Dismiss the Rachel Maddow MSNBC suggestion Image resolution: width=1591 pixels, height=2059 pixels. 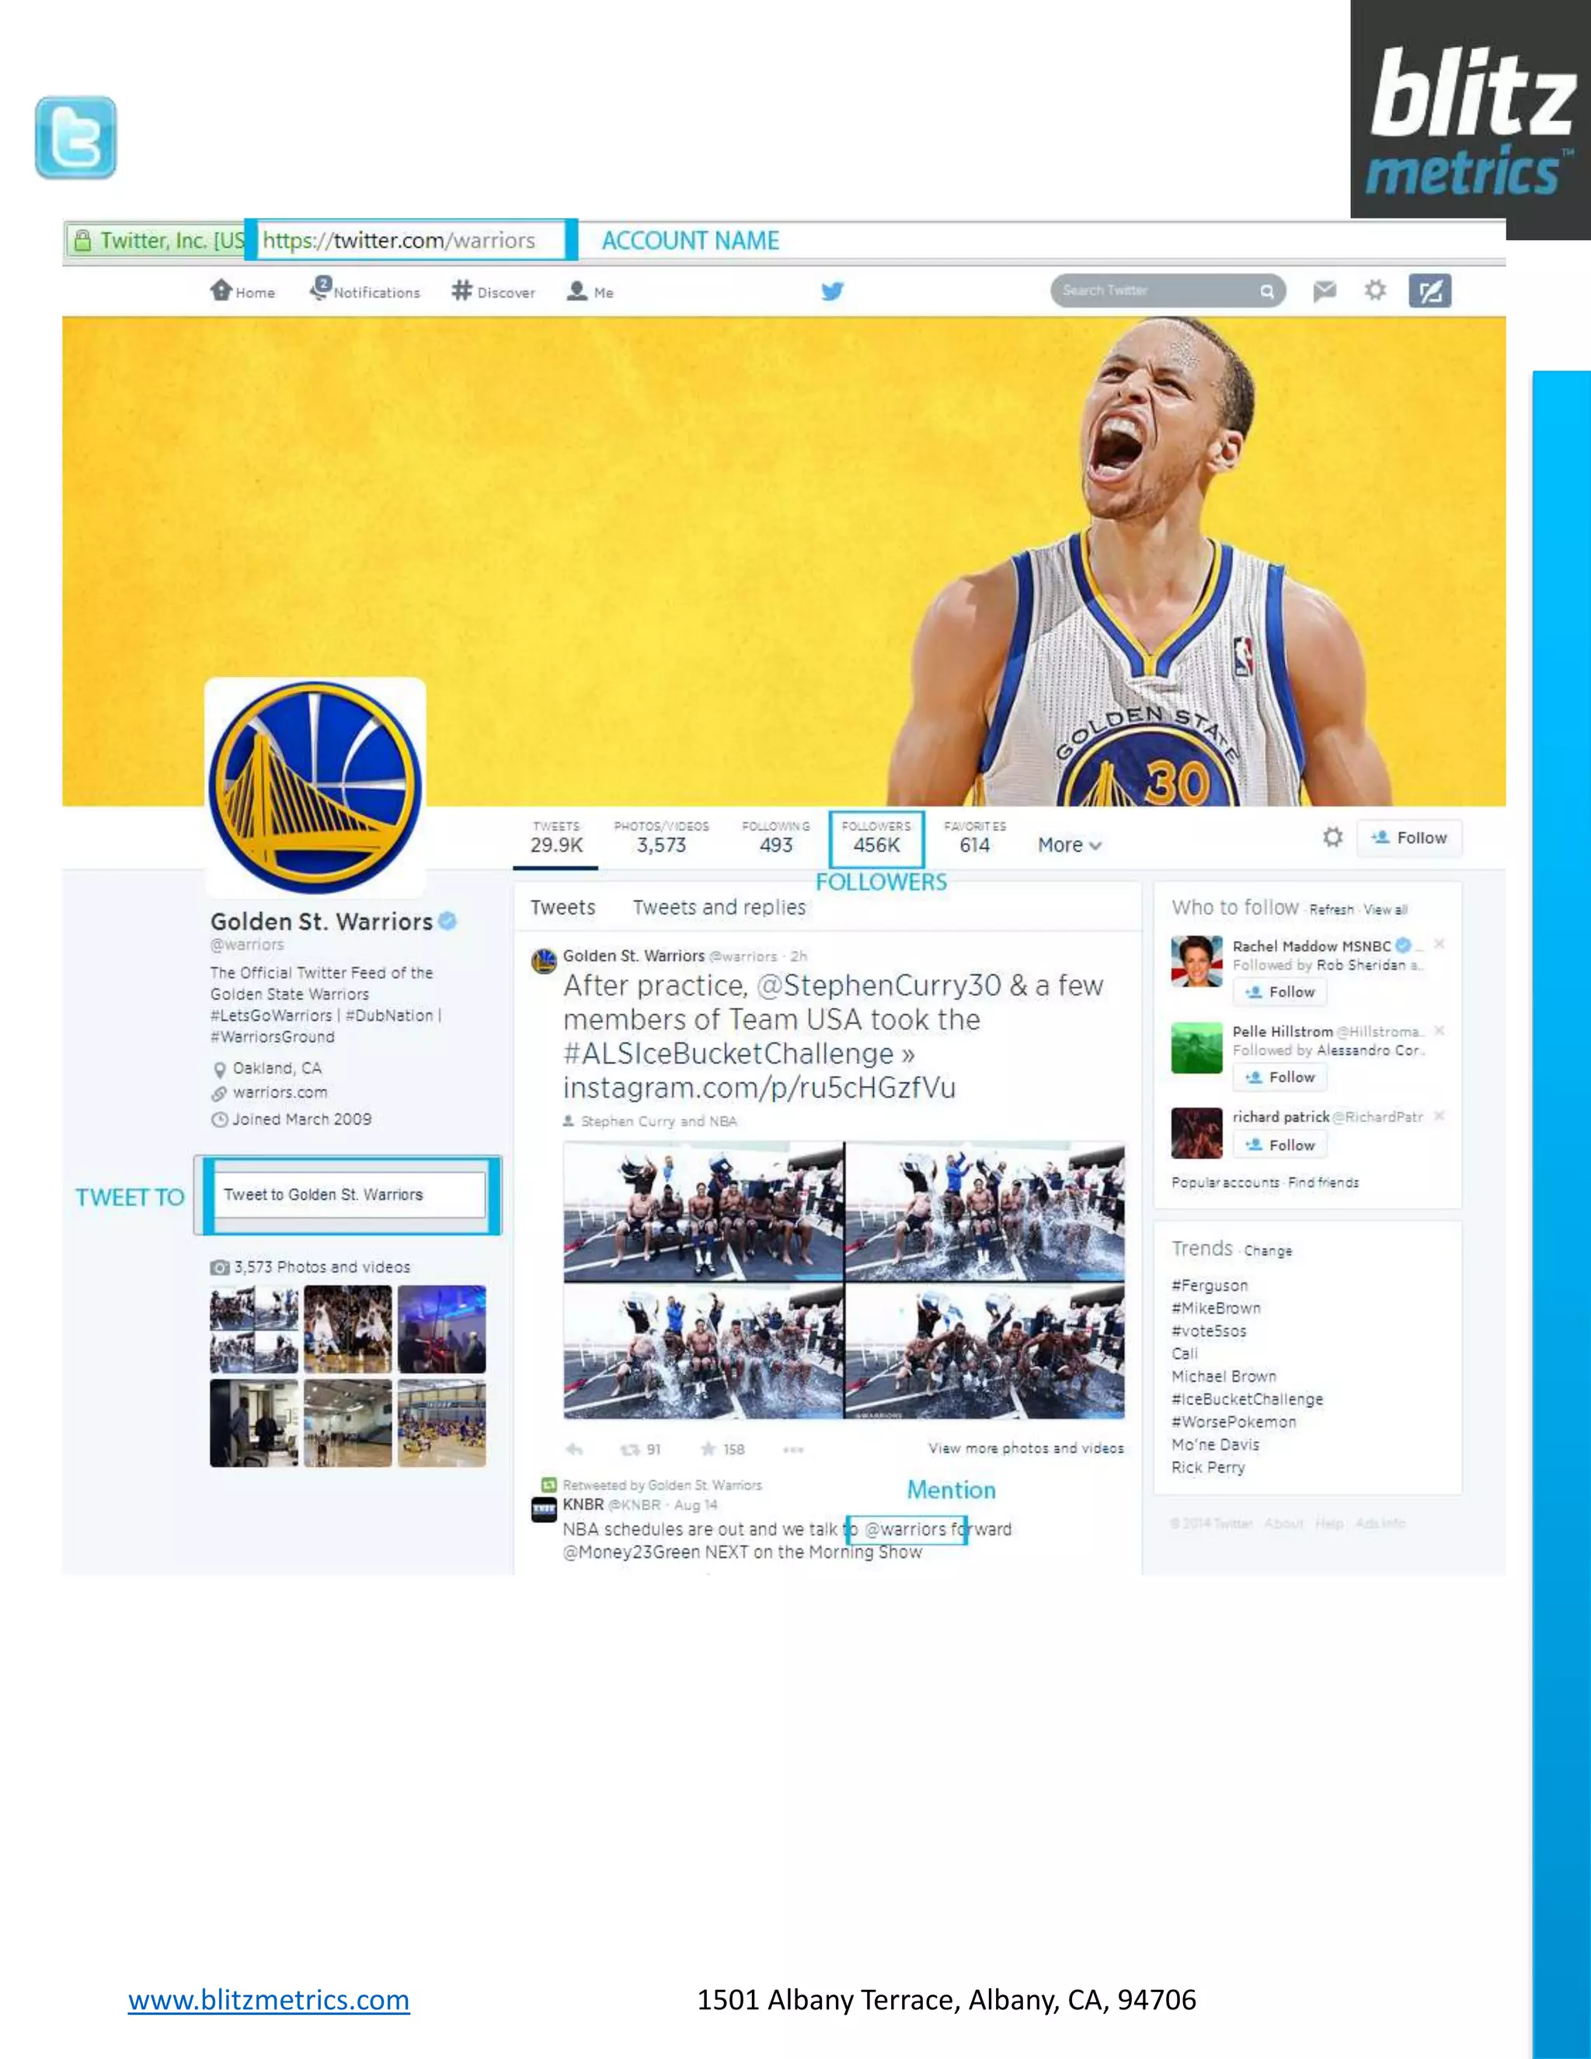[x=1440, y=944]
